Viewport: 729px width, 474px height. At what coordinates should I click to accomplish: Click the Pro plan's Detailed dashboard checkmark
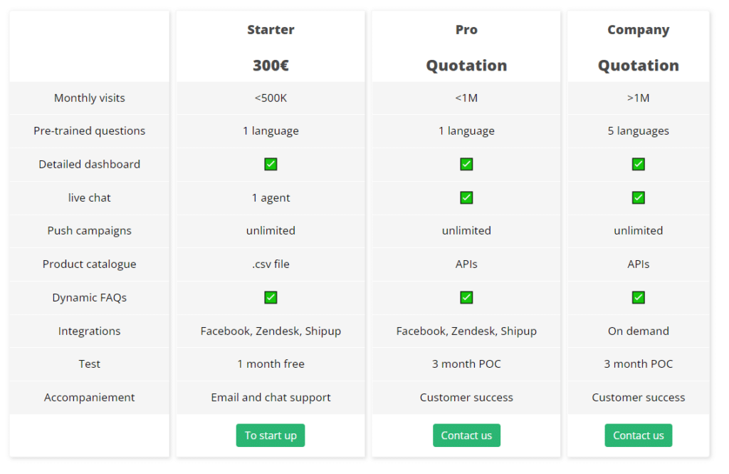pyautogui.click(x=466, y=164)
